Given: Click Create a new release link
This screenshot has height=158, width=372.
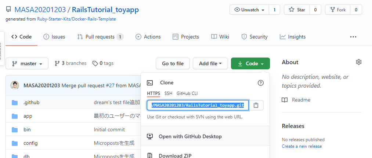Looking at the screenshot, I should [302, 146].
